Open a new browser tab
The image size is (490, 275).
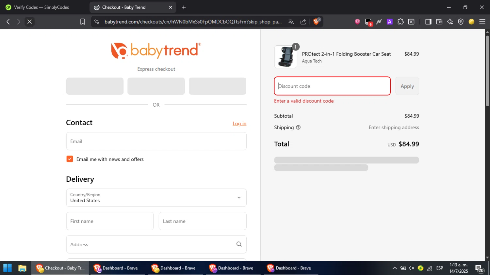(184, 7)
